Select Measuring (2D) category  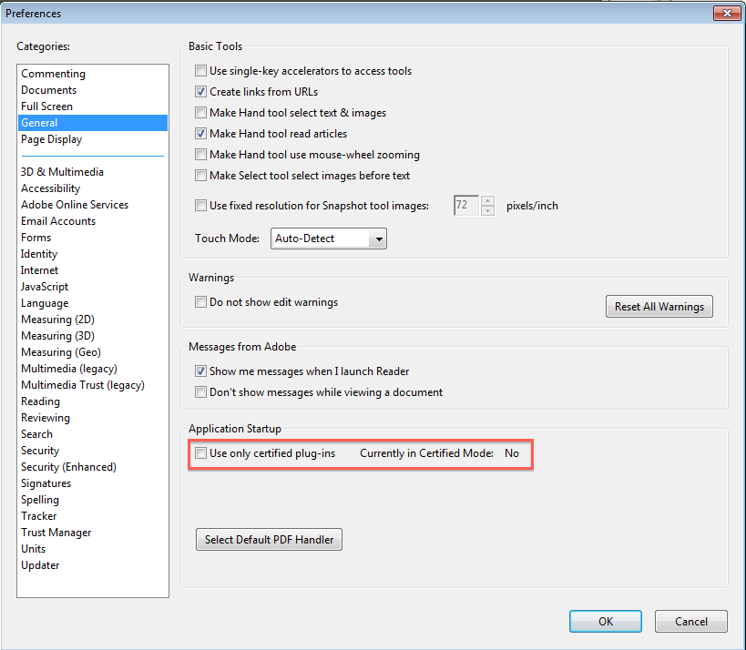[93, 320]
